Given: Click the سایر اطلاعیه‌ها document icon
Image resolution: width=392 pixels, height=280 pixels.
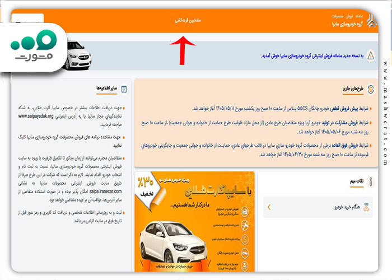Looking at the screenshot, I should 124,89.
